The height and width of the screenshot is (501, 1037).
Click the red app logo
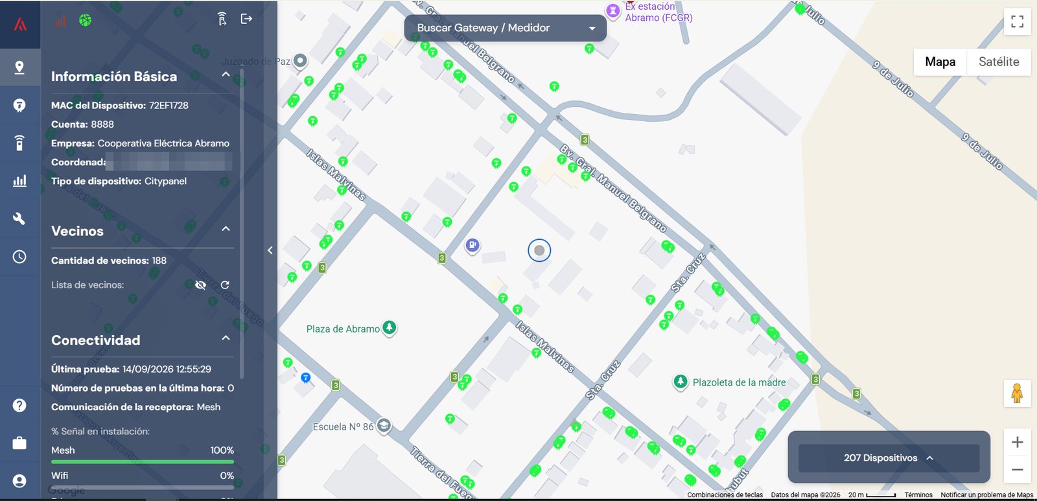coord(20,24)
